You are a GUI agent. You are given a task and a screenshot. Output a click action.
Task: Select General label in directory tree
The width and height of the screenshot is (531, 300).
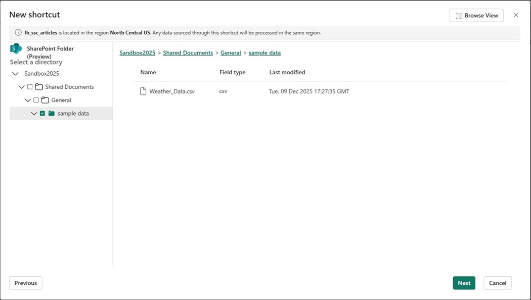point(61,100)
